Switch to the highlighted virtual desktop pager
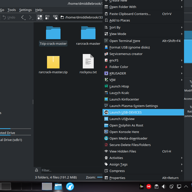This screenshot has height=192, width=192. [x=47, y=187]
